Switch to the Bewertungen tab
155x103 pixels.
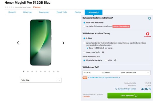(x=44, y=12)
